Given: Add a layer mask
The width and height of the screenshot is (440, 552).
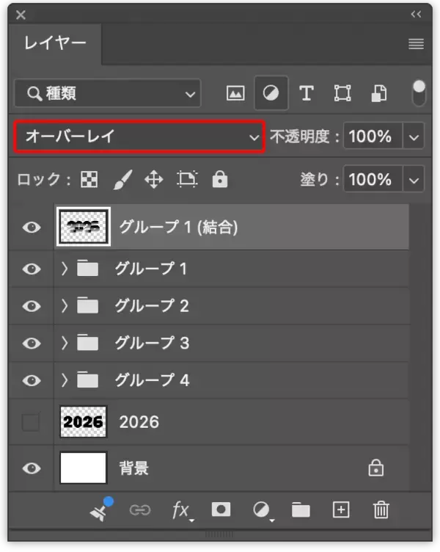Looking at the screenshot, I should coord(221,509).
